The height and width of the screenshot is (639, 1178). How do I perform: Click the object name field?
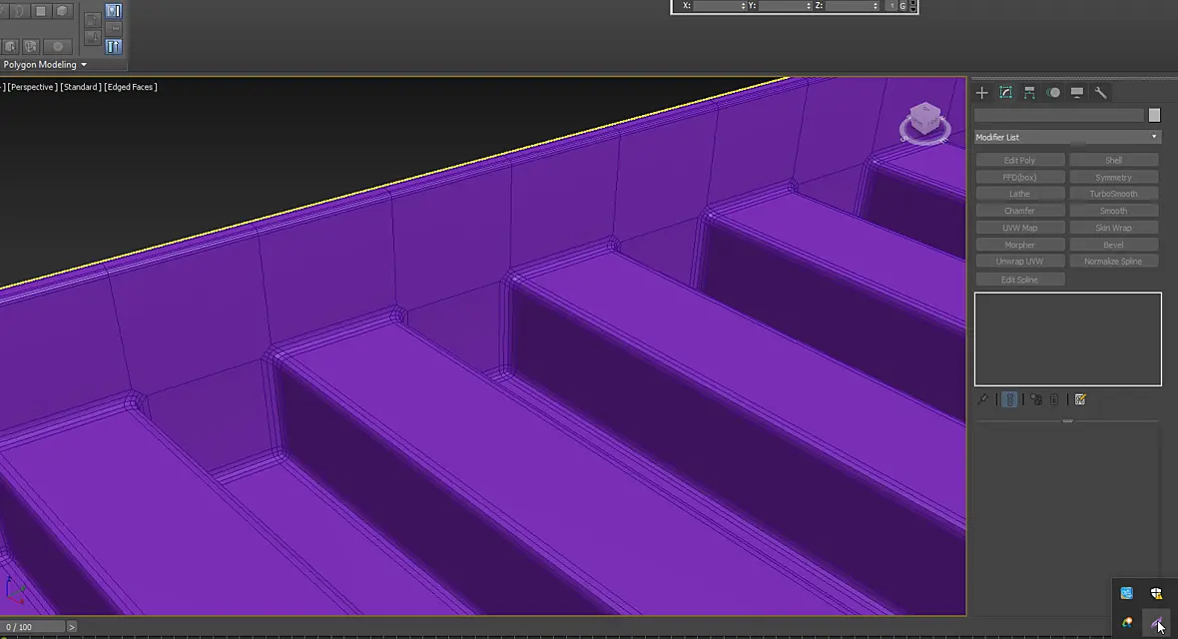1058,115
